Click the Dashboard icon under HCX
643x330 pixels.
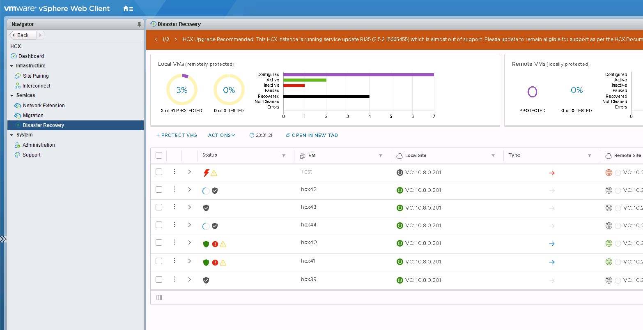pos(14,56)
